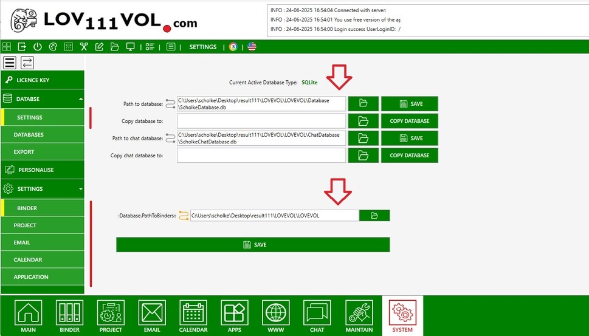Open LICENCE KEY in the sidebar

coord(43,80)
